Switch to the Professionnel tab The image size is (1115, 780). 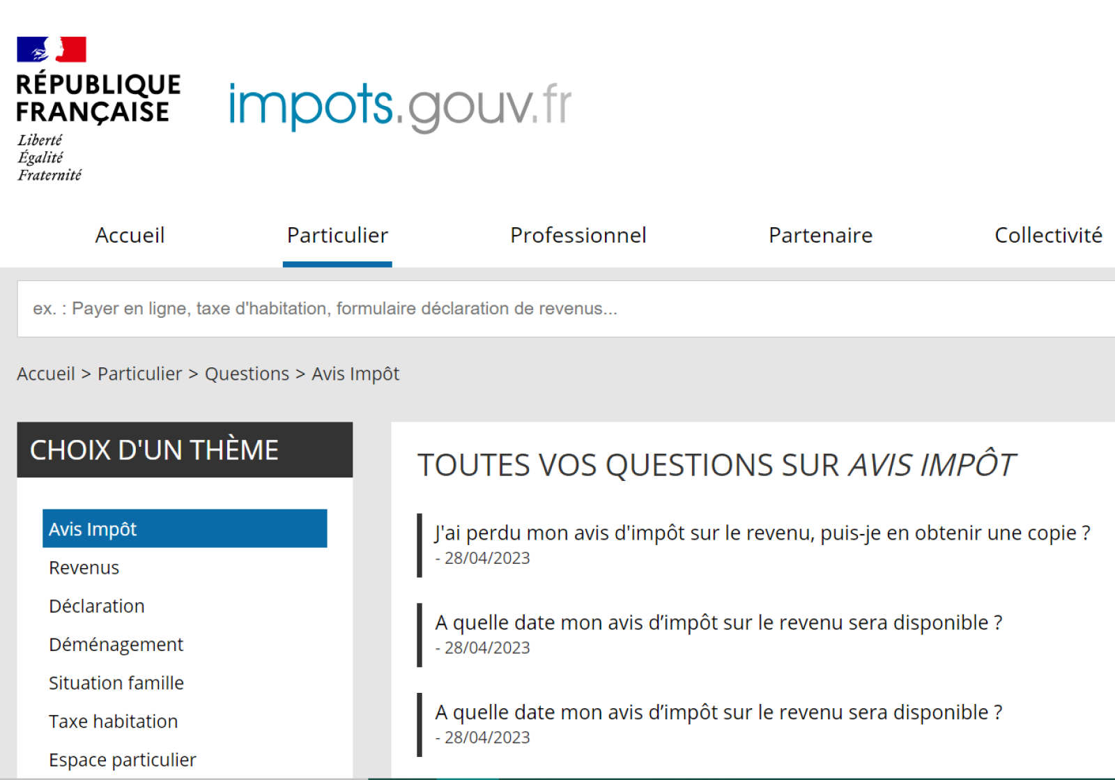click(578, 236)
